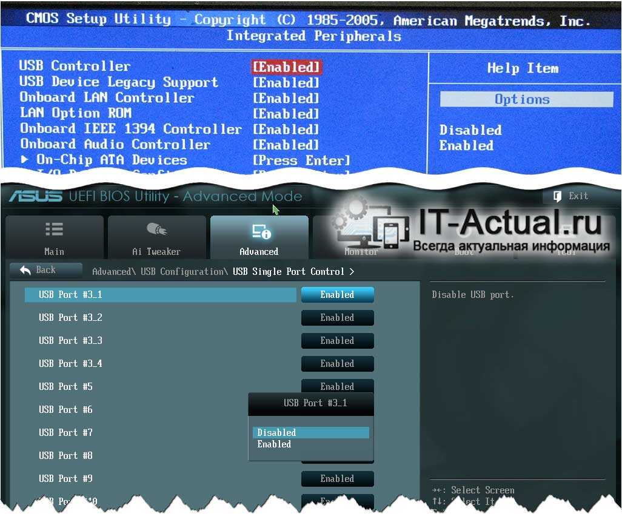Click the USB Controller label
This screenshot has width=622, height=514.
(x=75, y=66)
